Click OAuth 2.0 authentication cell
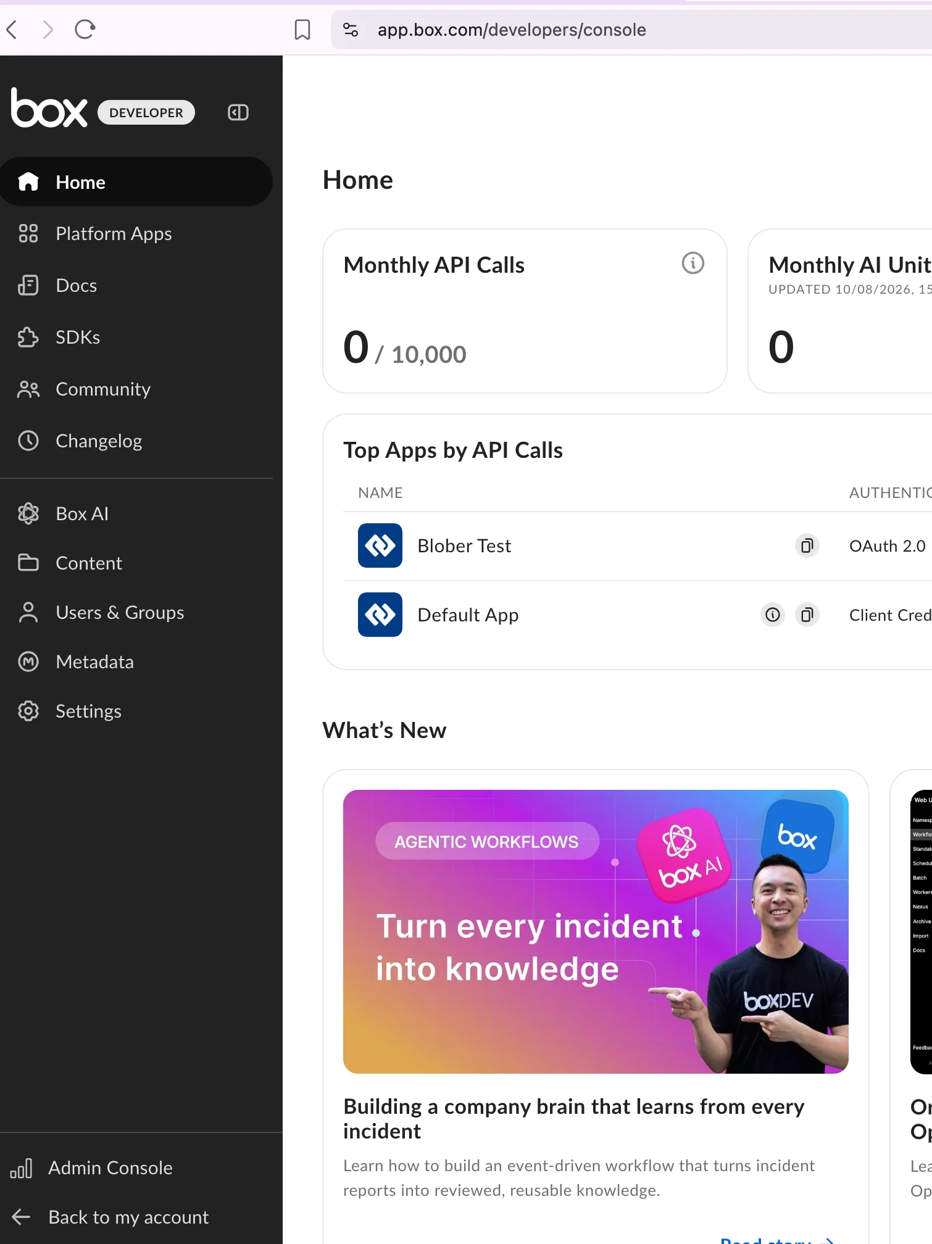 pyautogui.click(x=887, y=545)
